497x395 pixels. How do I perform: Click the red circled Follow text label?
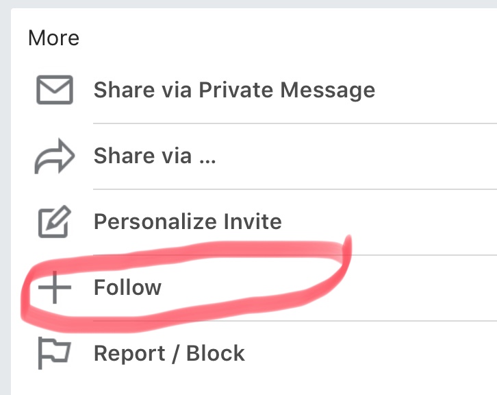[127, 287]
